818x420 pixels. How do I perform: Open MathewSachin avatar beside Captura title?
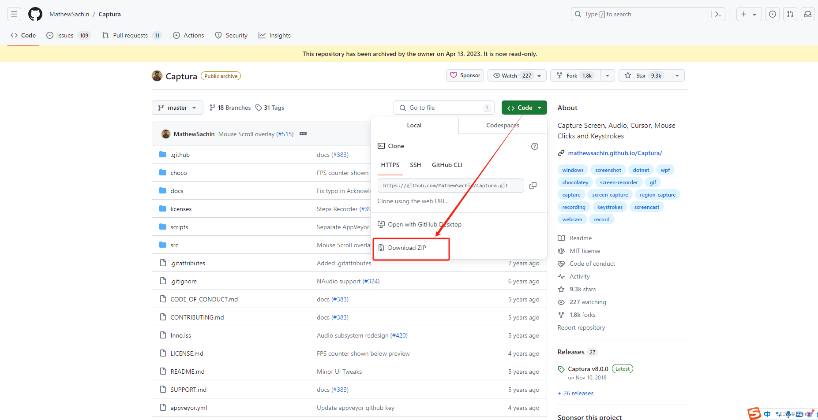click(x=157, y=76)
